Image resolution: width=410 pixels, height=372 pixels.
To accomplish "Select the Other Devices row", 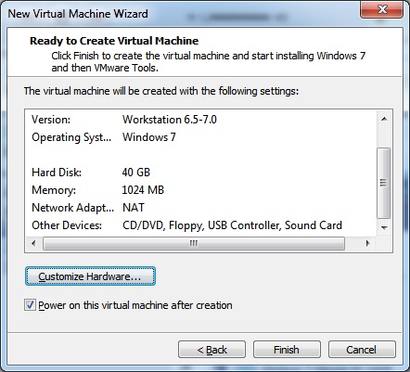I will click(201, 225).
